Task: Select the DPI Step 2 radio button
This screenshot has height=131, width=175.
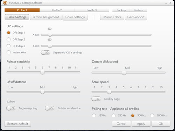Action: [8, 39]
